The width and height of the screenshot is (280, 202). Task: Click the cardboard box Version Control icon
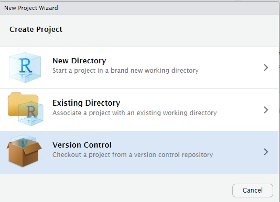click(x=24, y=151)
